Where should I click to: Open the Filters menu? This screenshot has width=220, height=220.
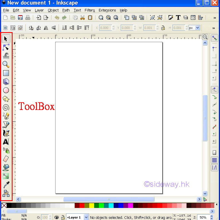pyautogui.click(x=90, y=10)
